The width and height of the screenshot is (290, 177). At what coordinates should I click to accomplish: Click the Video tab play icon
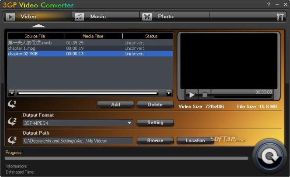[x=10, y=17]
